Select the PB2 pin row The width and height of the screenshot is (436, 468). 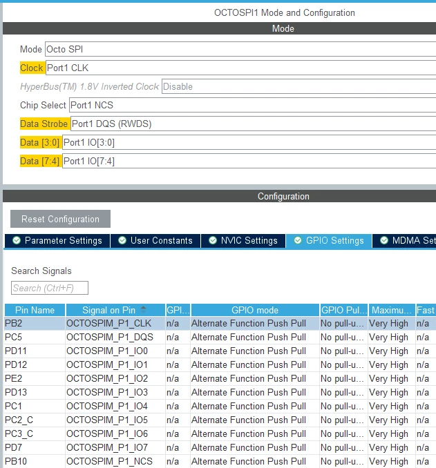tap(220, 324)
